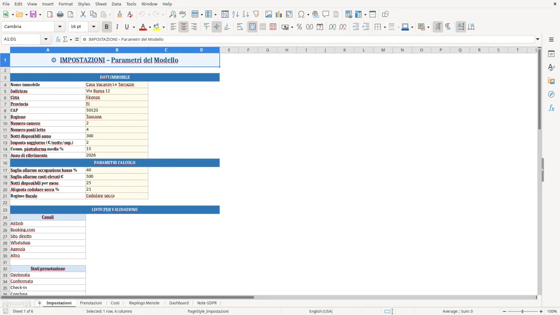Viewport: 560px width, 315px height.
Task: Switch to Riepilogo Mensile sheet tab
Action: 144,303
